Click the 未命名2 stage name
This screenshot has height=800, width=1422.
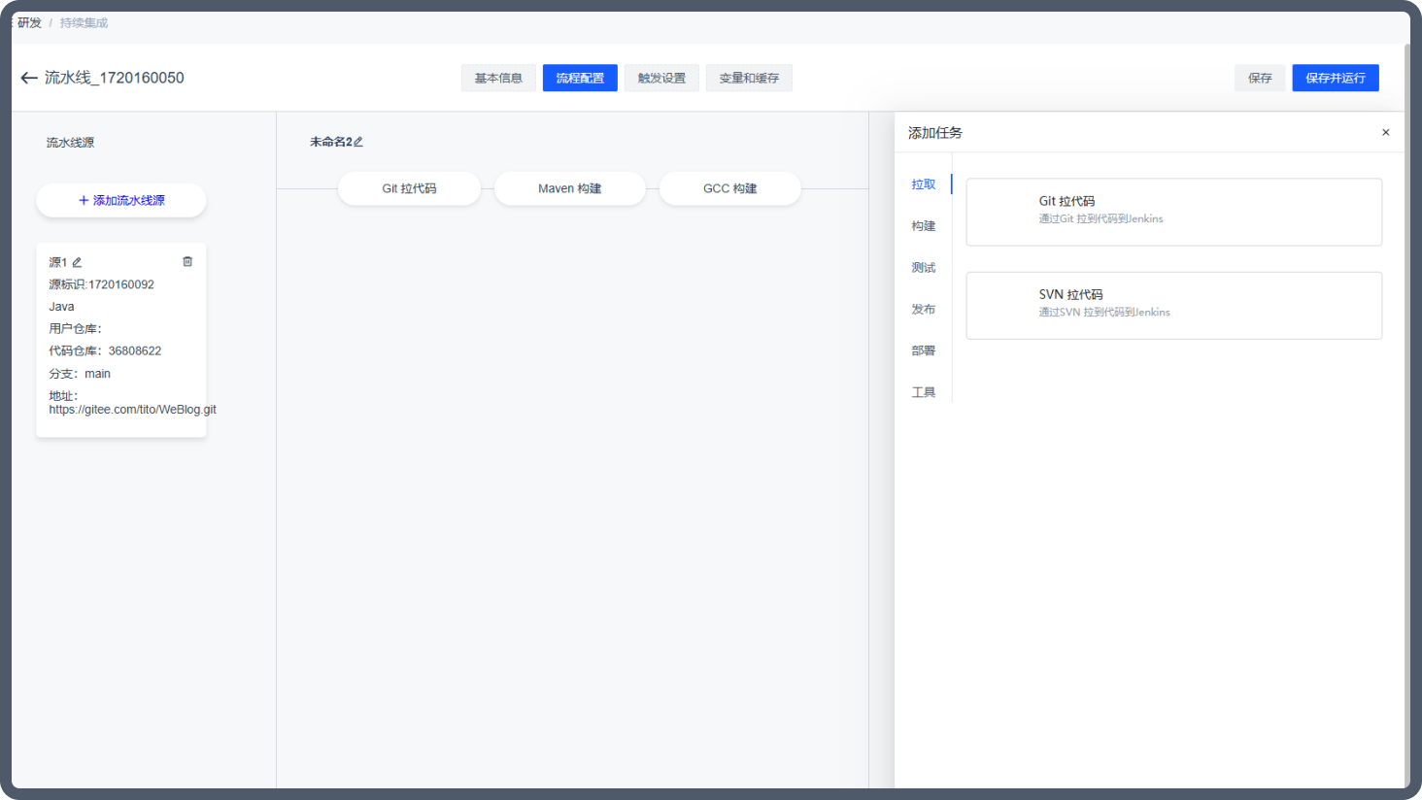(x=330, y=142)
